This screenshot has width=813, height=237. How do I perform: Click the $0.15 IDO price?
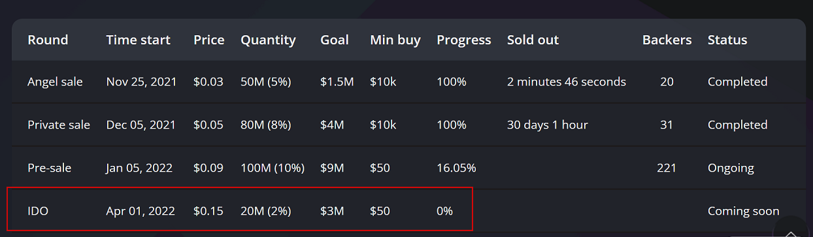coord(208,211)
